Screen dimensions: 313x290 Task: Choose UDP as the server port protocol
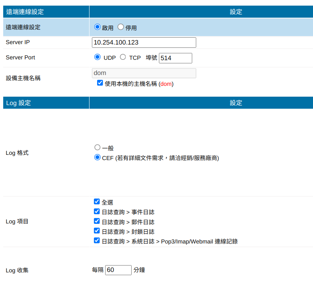point(97,57)
